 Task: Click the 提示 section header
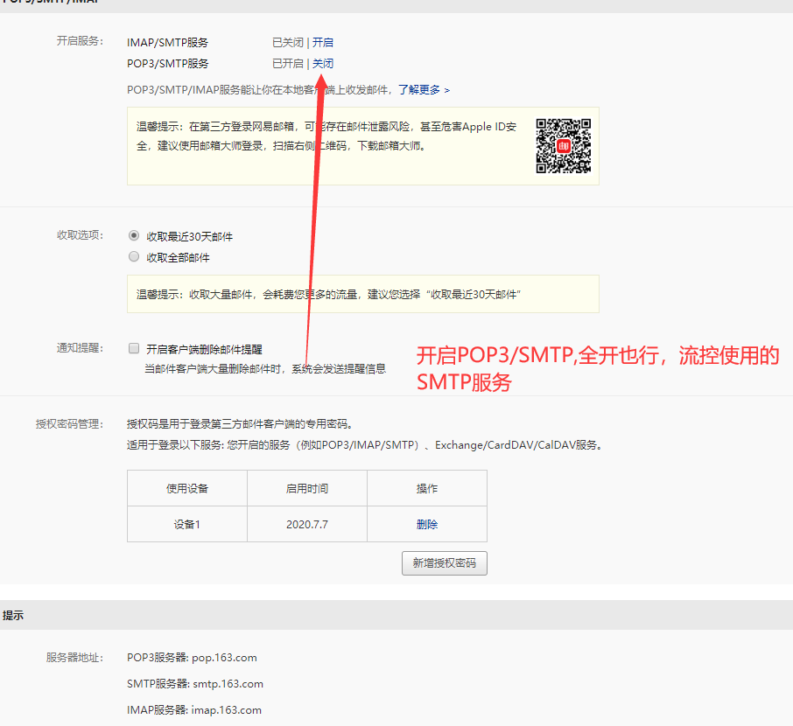[13, 616]
